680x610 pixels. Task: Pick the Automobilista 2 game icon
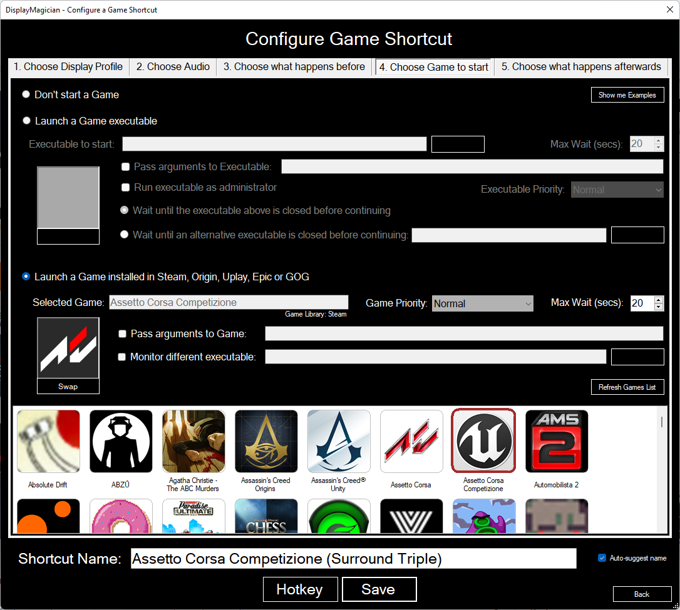pyautogui.click(x=557, y=441)
